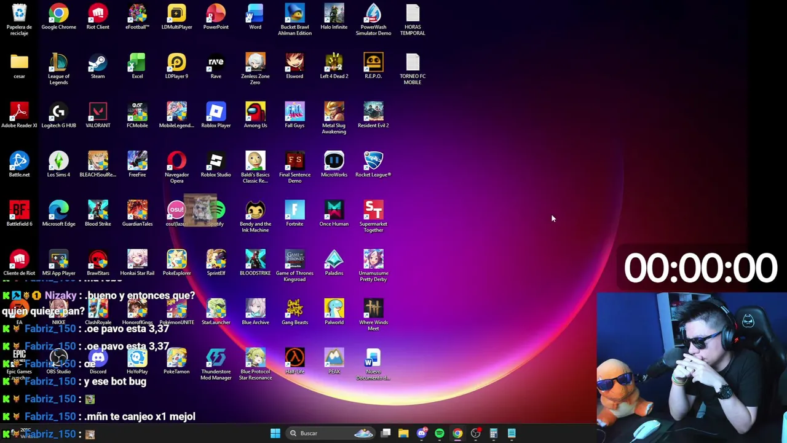Select the Logitech G HUB icon

pos(58,116)
